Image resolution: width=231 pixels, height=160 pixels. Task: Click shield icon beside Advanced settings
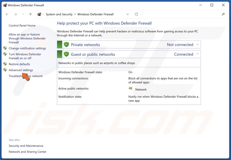[x=5, y=70]
